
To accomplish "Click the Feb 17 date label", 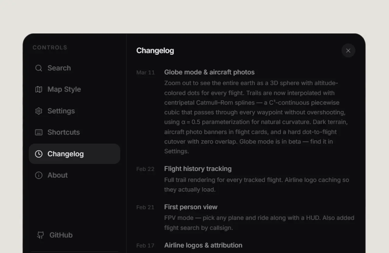I will [145, 246].
